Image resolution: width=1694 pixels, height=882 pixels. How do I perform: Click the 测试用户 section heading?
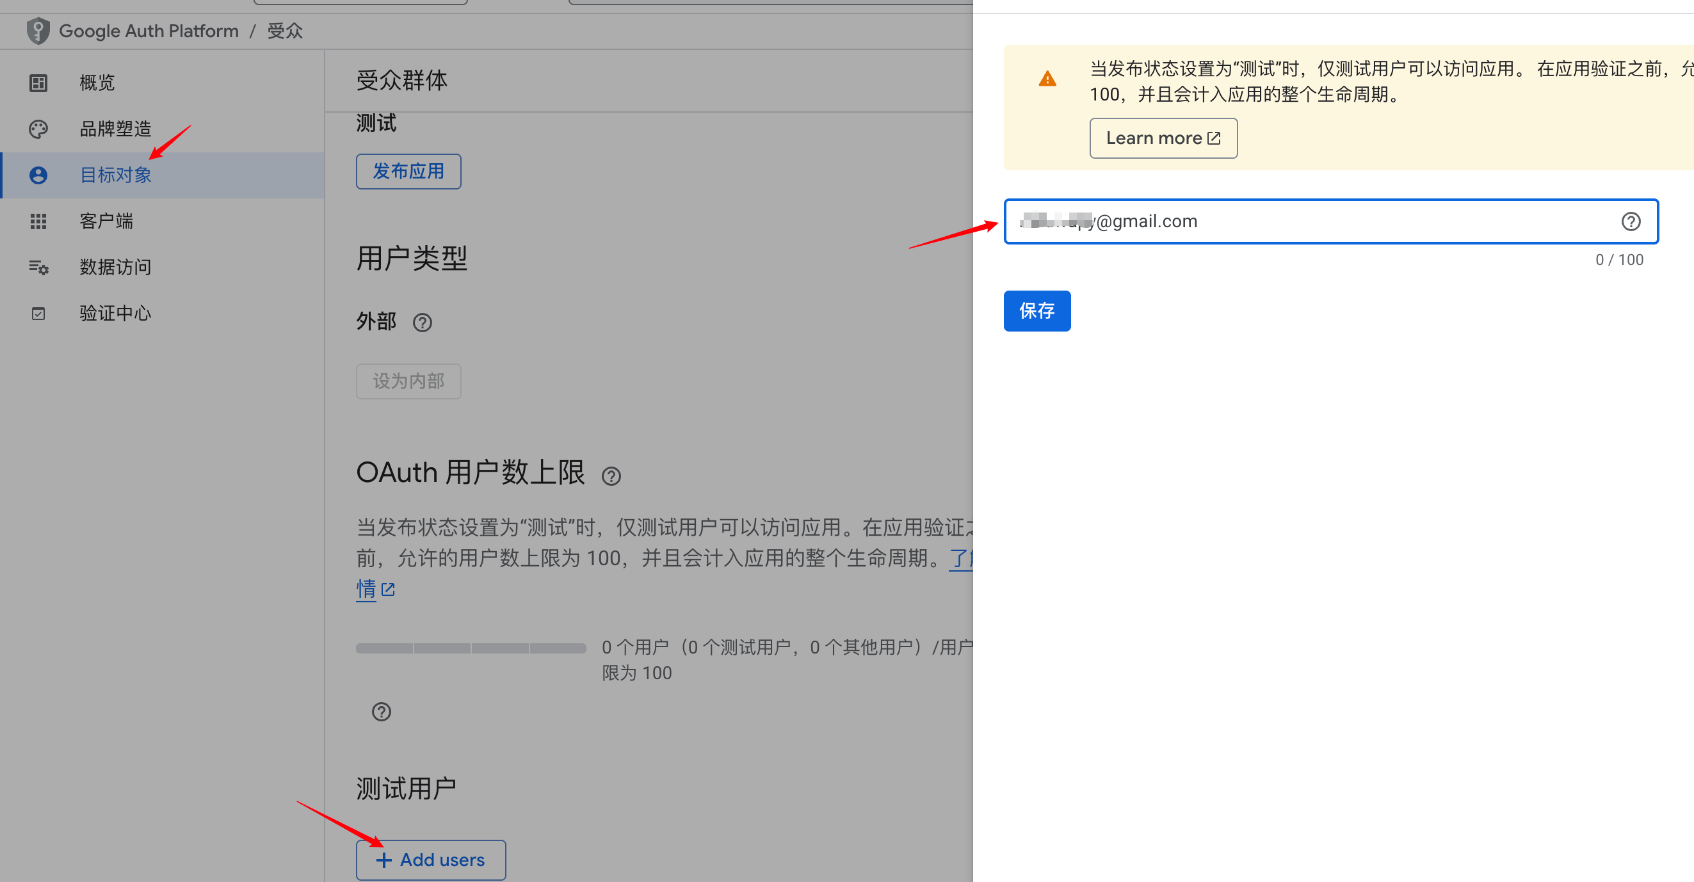[x=406, y=789]
